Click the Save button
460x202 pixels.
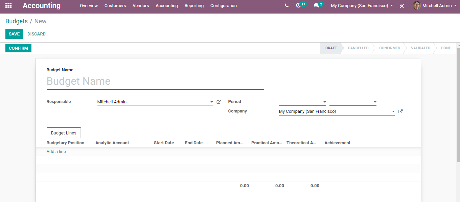tap(14, 34)
